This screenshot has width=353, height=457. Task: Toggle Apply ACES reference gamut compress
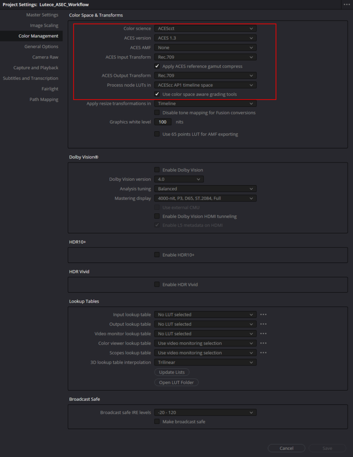coord(157,66)
